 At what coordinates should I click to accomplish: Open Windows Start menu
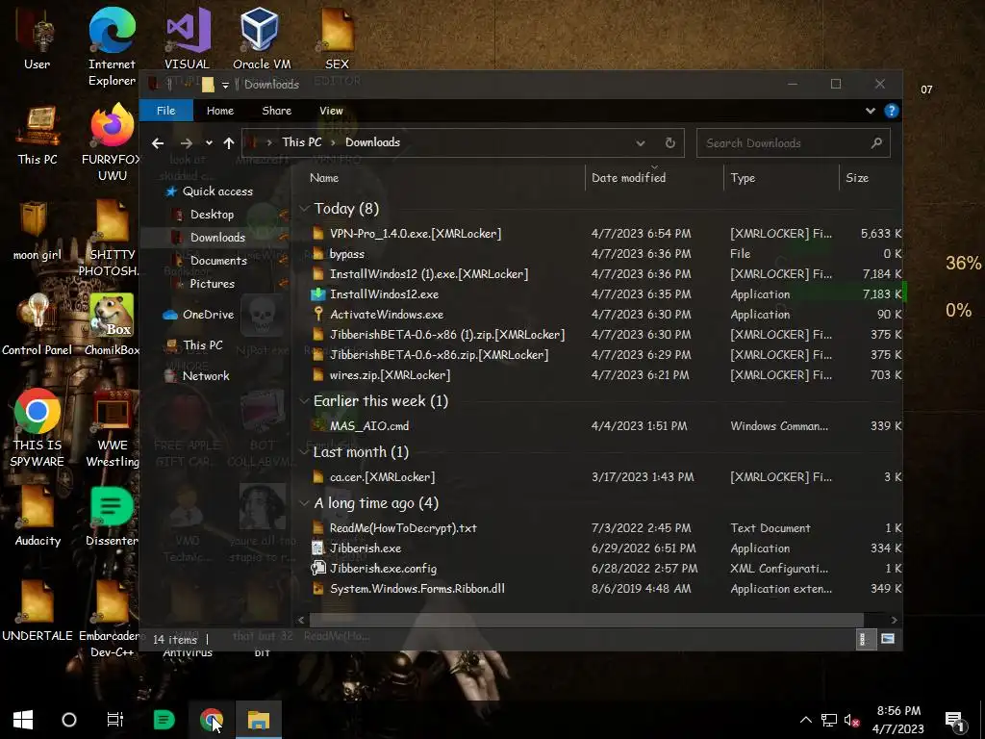23,720
